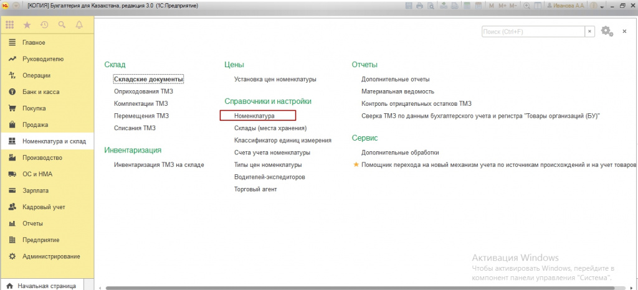This screenshot has height=290, width=638.
Task: Open Списания ТМЗ link
Action: (x=135, y=128)
